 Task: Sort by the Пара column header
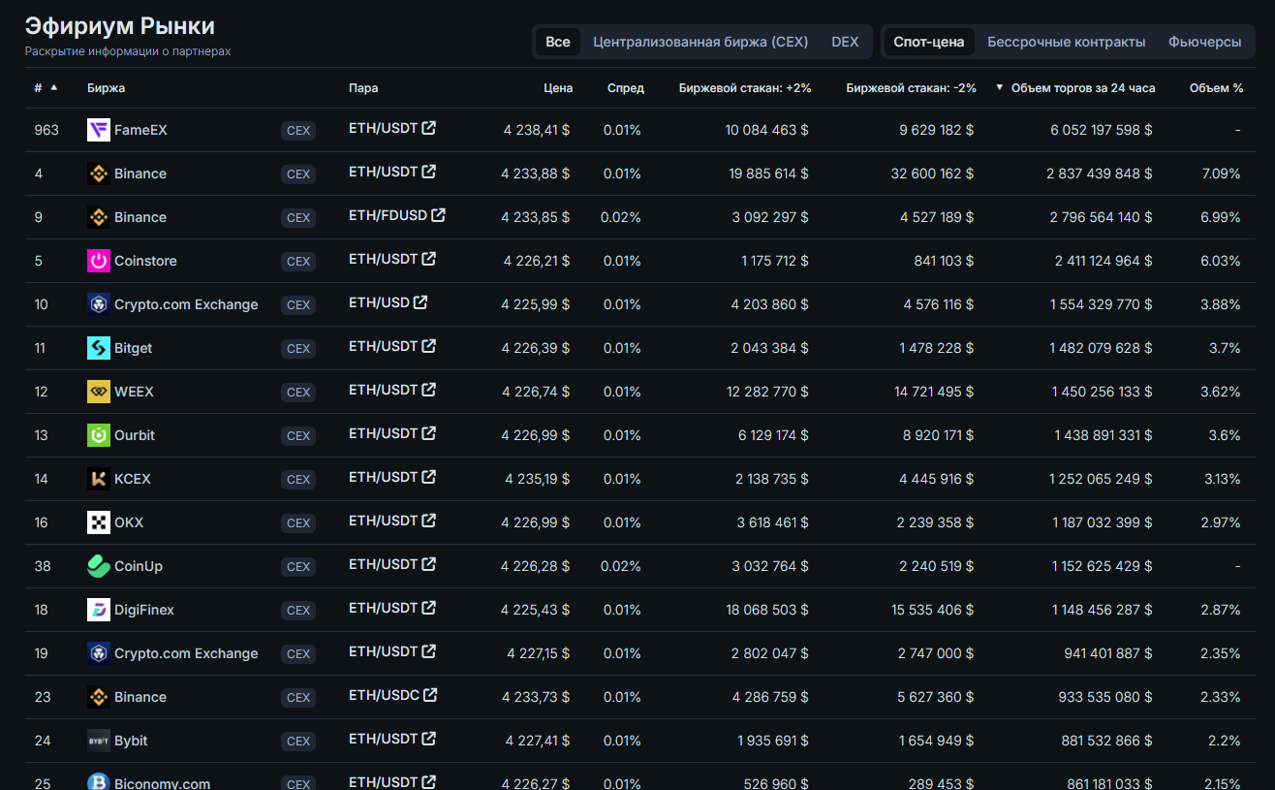coord(363,88)
